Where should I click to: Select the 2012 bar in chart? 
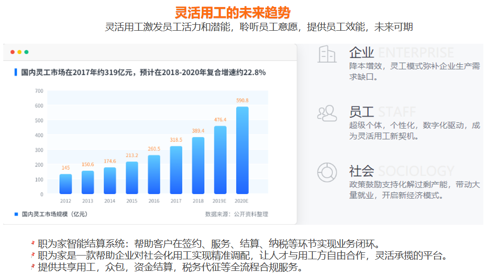coord(66,184)
